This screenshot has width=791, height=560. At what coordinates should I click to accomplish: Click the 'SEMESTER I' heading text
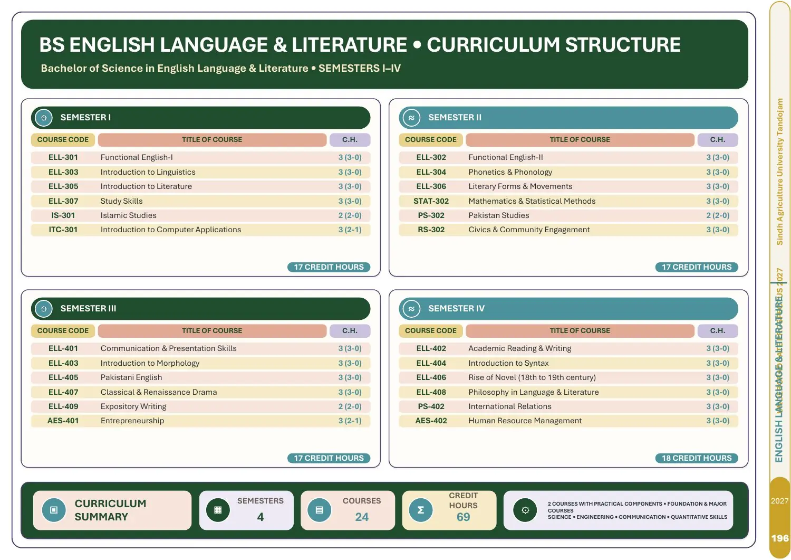85,118
